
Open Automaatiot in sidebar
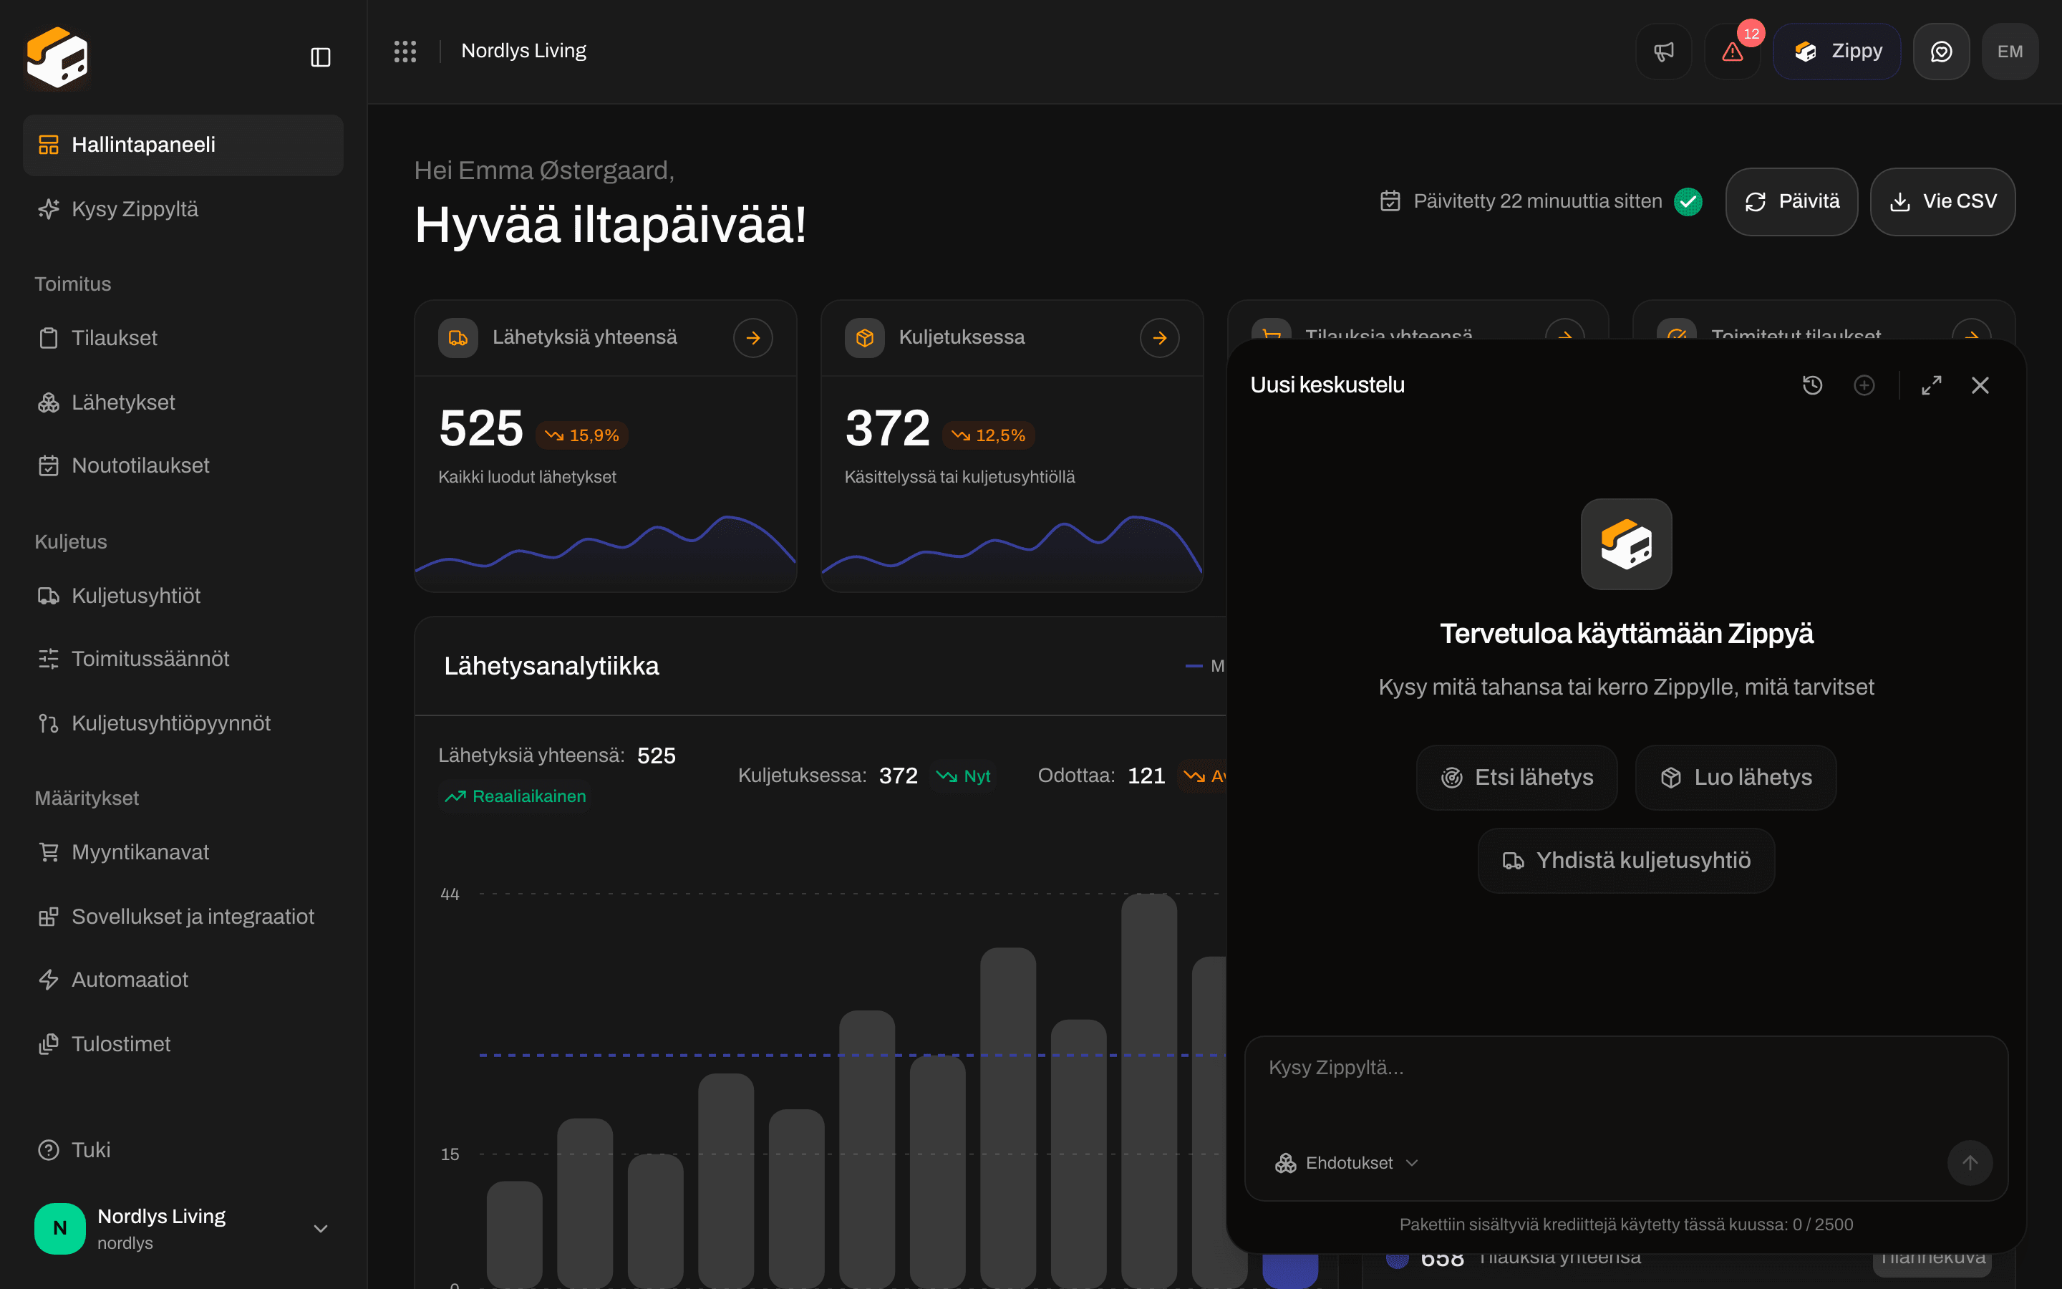(x=183, y=980)
